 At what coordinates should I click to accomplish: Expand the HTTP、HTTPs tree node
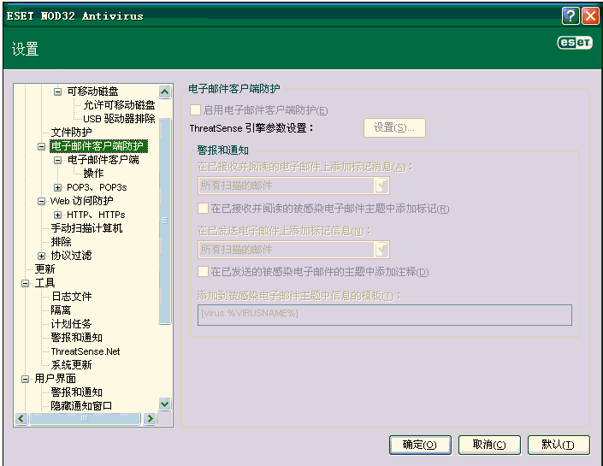click(x=57, y=215)
